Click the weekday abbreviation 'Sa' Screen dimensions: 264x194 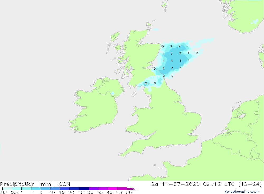[x=154, y=184]
